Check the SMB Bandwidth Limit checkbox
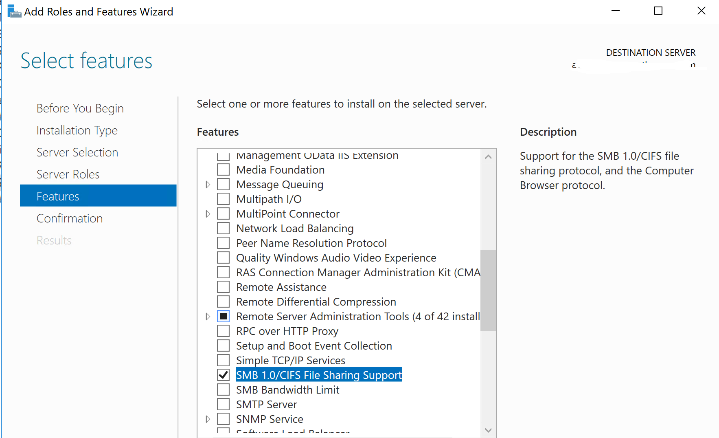 point(223,390)
